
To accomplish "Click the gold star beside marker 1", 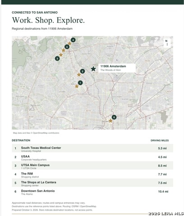I will pyautogui.click(x=77, y=86).
